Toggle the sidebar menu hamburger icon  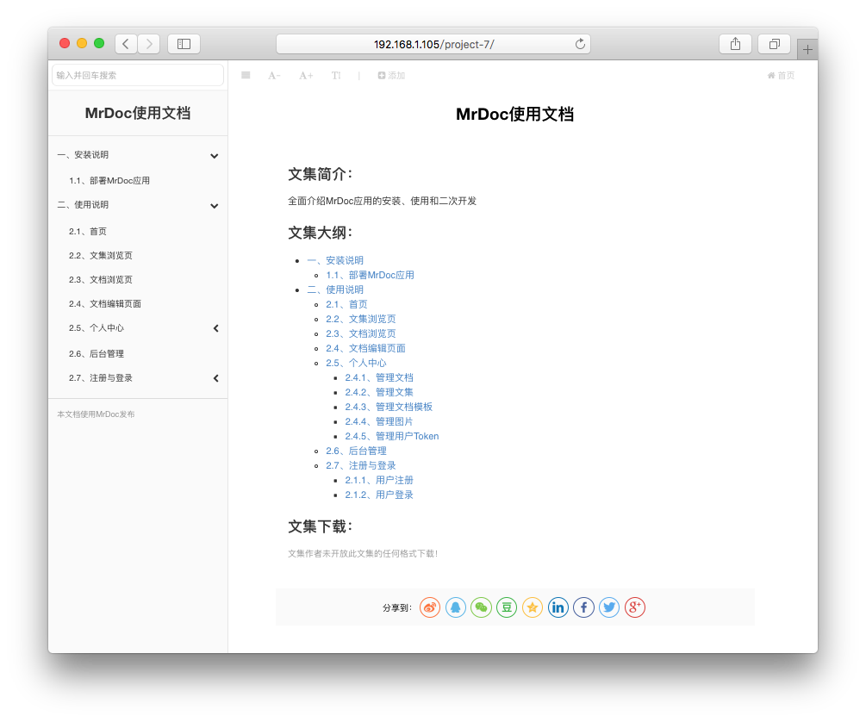[x=246, y=76]
